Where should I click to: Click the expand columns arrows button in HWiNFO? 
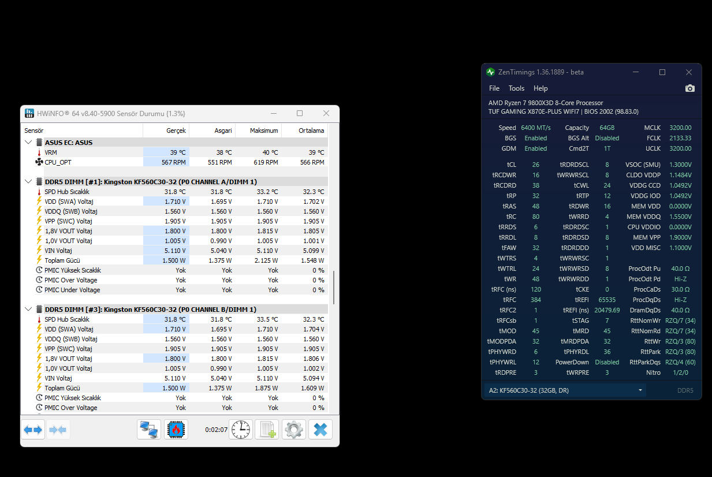tap(33, 430)
